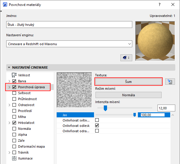Click the noise texture preview
The height and width of the screenshot is (164, 180).
click(74, 90)
